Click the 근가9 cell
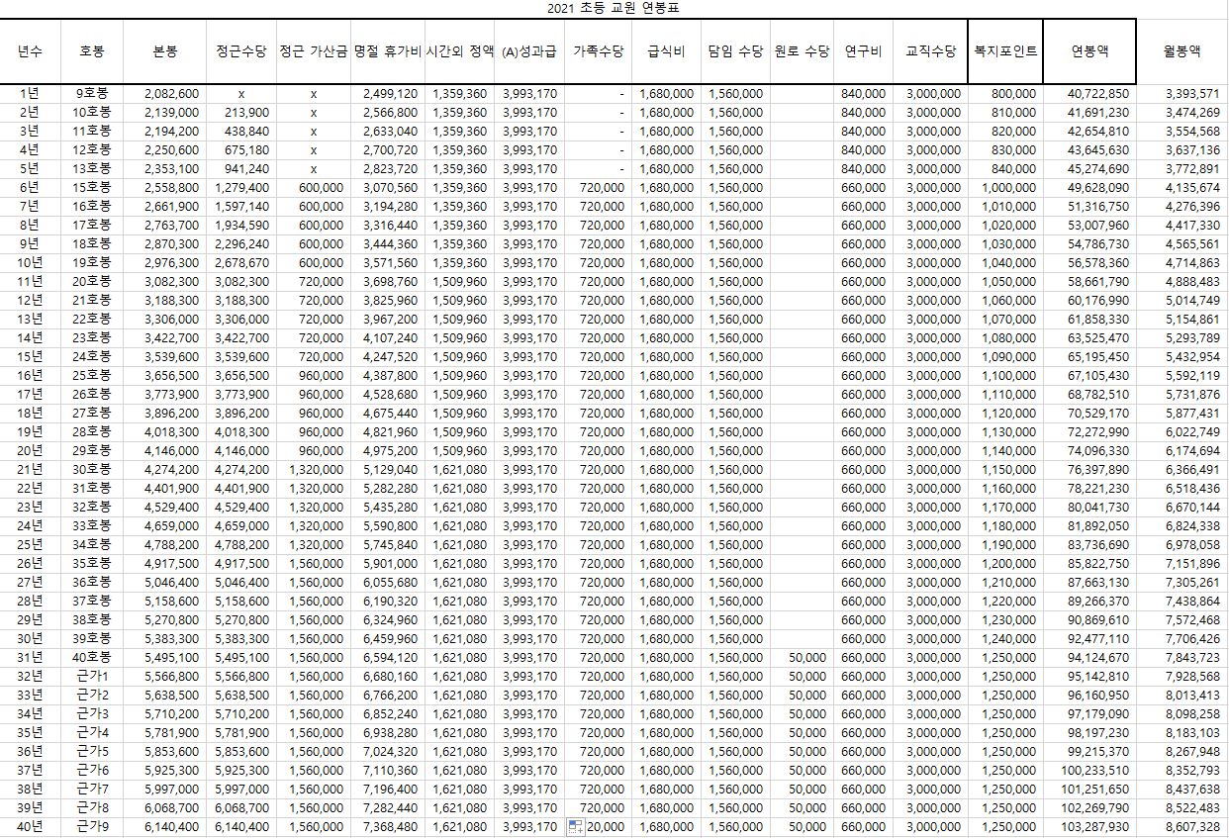Viewport: 1229px width, 838px height. 91,826
